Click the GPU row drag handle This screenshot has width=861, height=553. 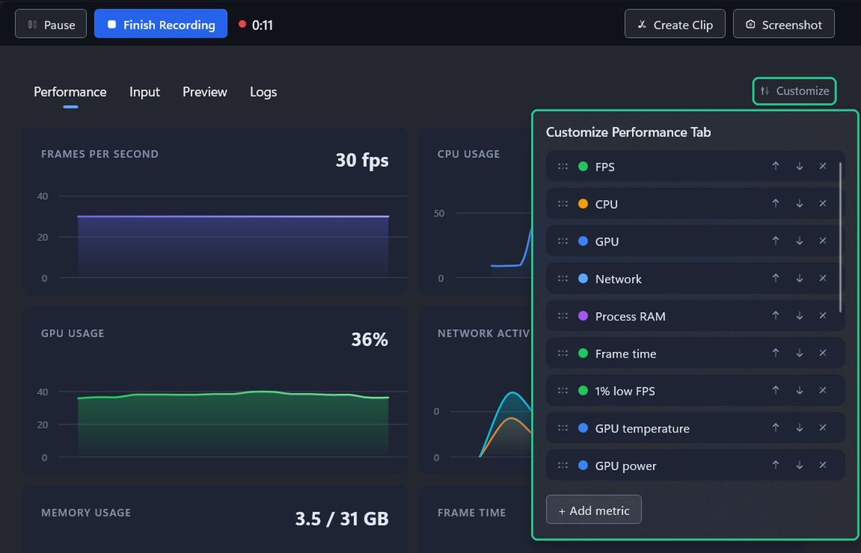point(563,241)
